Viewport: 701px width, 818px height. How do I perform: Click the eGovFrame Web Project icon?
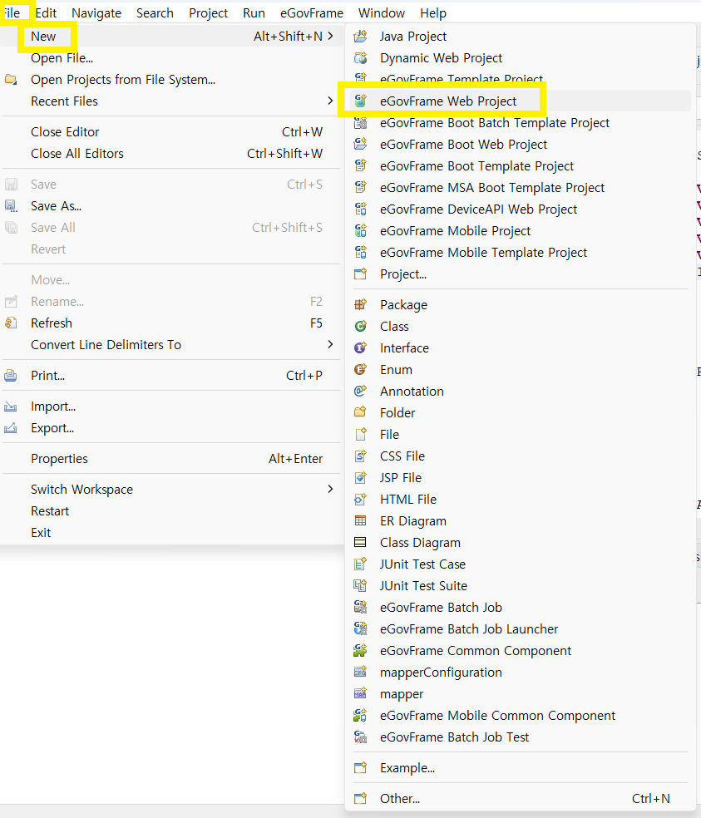[360, 101]
